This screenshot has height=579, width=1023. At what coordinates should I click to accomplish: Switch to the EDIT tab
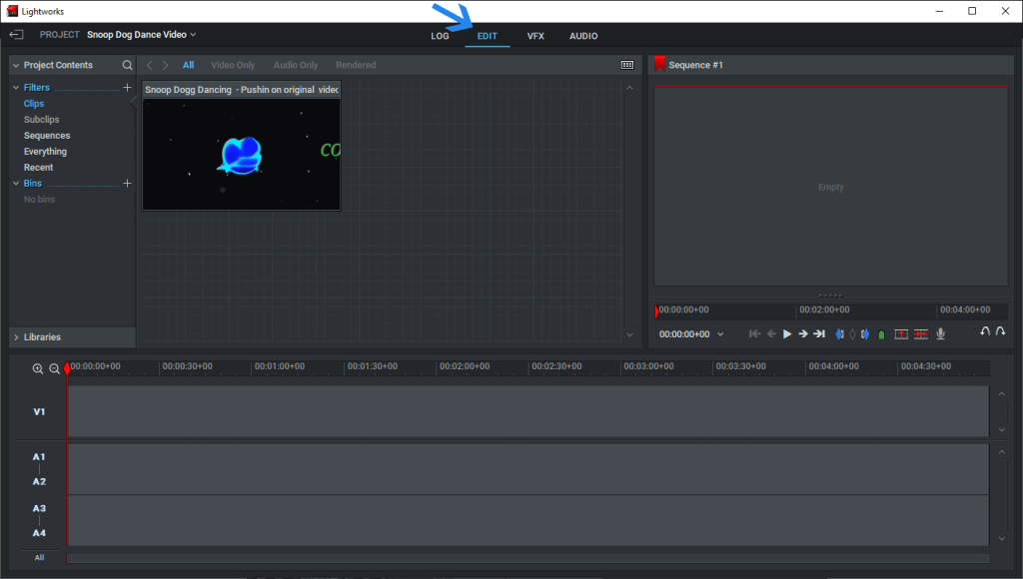pyautogui.click(x=487, y=36)
